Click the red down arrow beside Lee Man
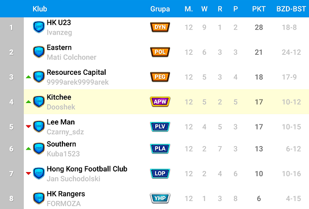 click(x=28, y=126)
